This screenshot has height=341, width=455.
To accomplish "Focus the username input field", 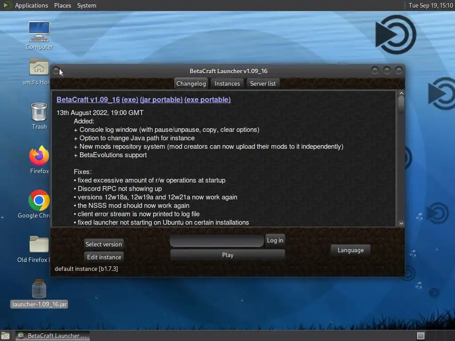I will [216, 240].
